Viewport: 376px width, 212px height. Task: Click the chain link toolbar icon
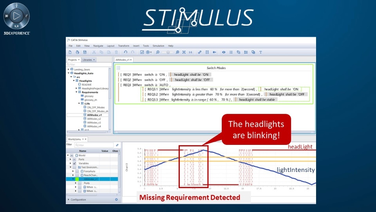pos(199,52)
